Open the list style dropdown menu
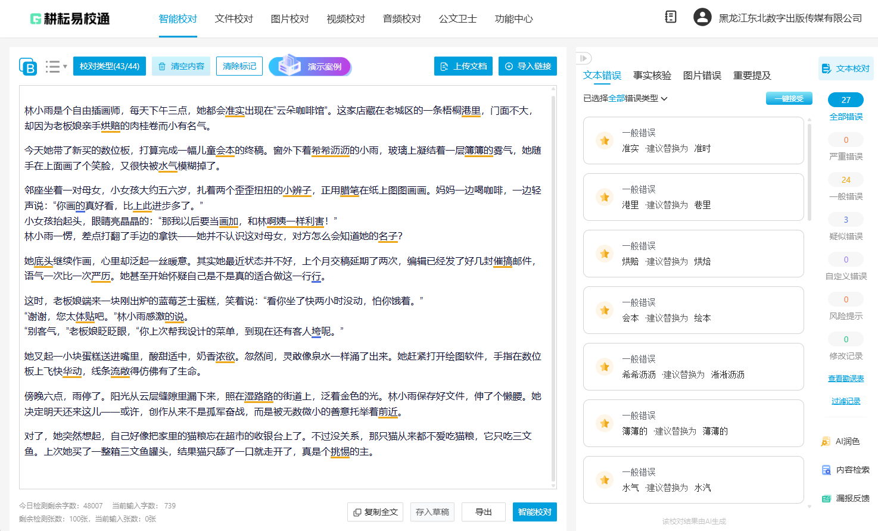 [x=56, y=67]
